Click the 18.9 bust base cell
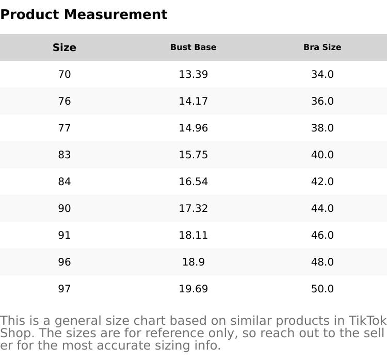 click(x=193, y=262)
